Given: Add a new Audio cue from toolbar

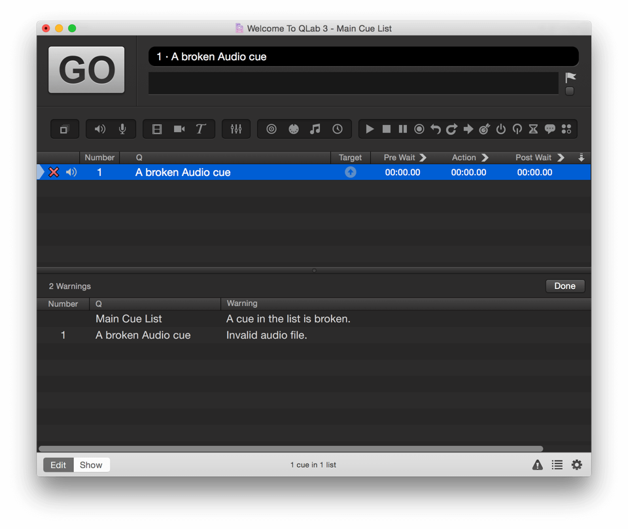Looking at the screenshot, I should pyautogui.click(x=100, y=129).
